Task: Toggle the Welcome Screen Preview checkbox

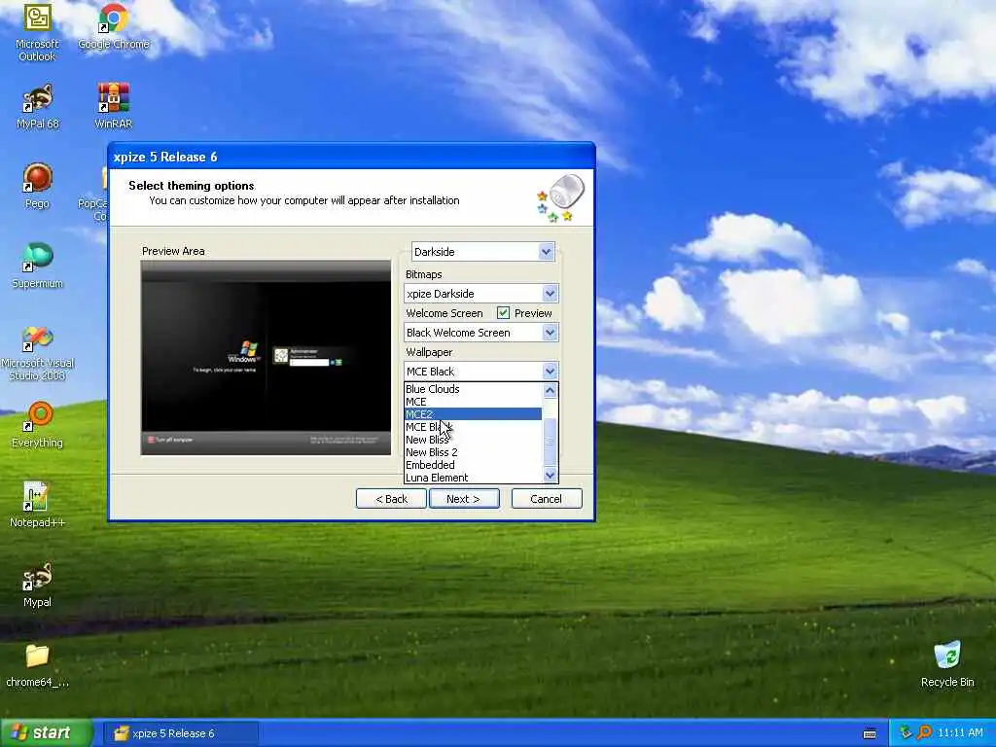Action: (x=503, y=312)
